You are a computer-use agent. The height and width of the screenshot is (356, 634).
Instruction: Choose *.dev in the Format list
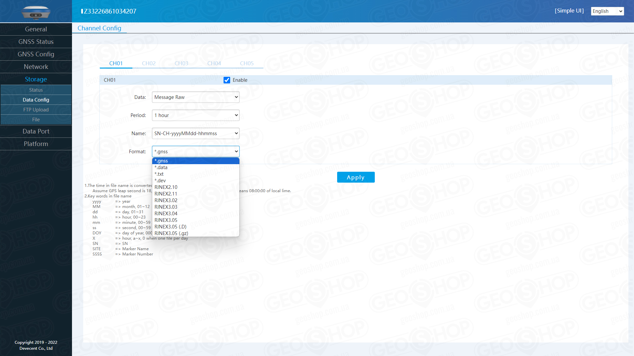click(195, 181)
